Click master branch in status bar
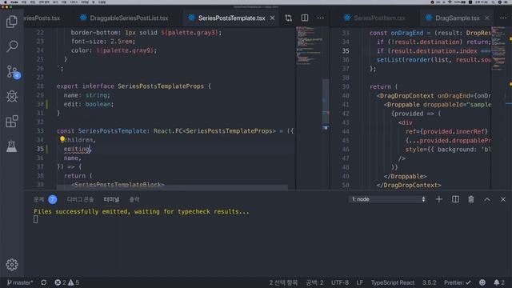 coord(20,282)
